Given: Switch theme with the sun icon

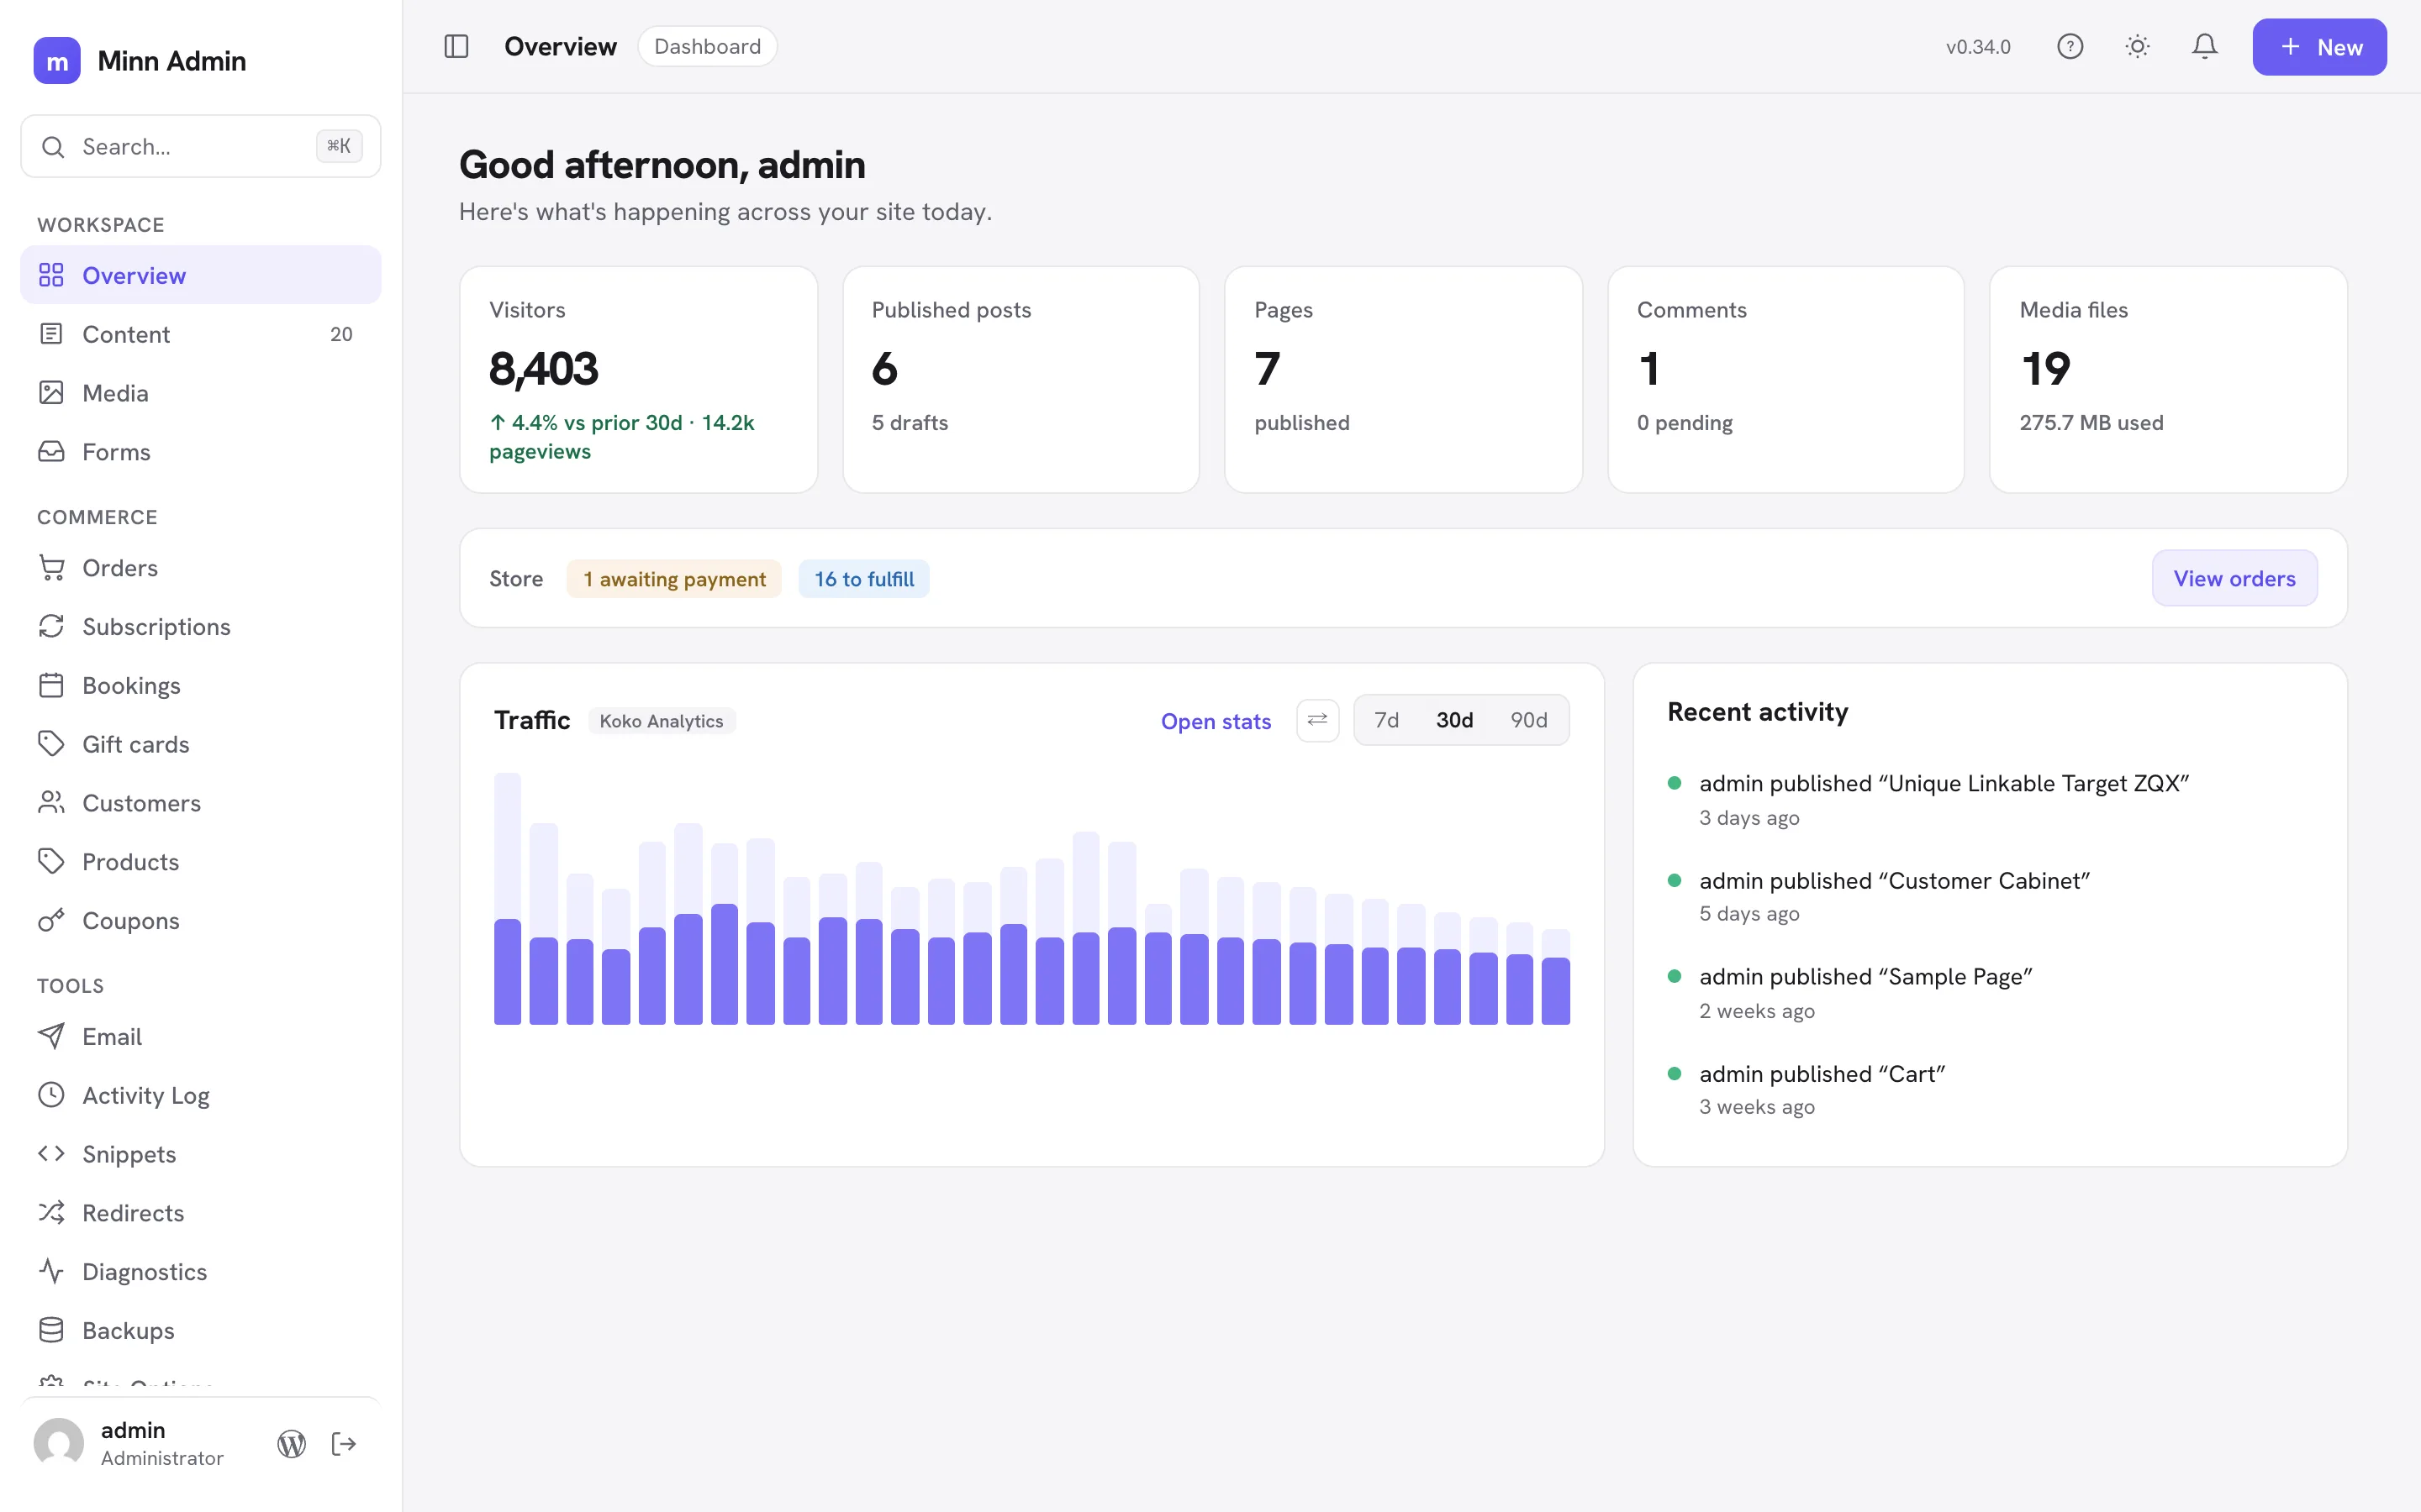Looking at the screenshot, I should pyautogui.click(x=2137, y=47).
